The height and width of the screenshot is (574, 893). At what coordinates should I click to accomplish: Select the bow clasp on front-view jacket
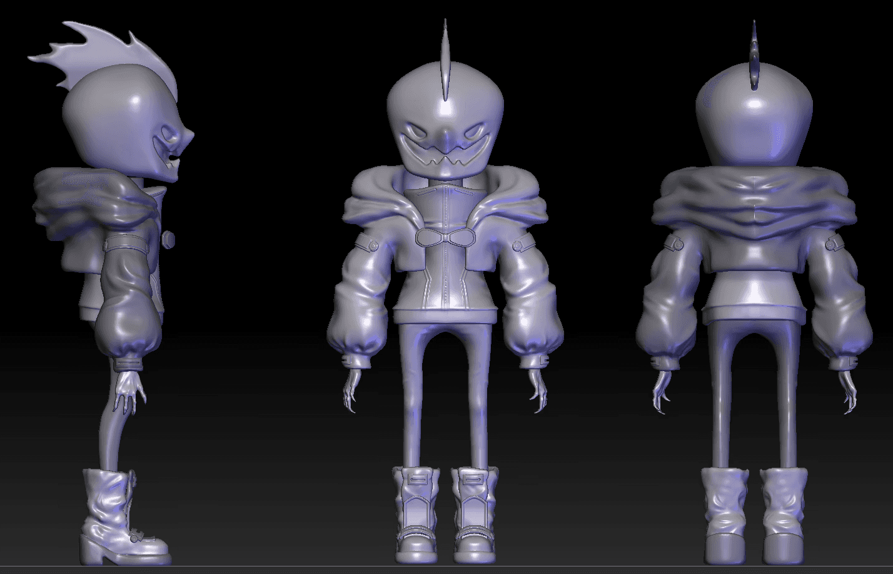[x=445, y=237]
